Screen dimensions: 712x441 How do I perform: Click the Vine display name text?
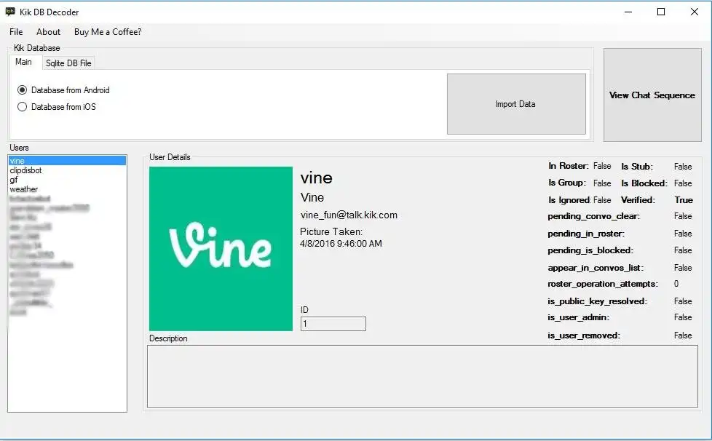click(x=312, y=197)
